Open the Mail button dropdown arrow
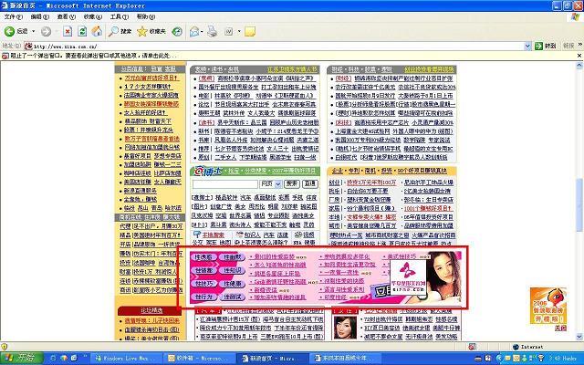 (x=202, y=31)
